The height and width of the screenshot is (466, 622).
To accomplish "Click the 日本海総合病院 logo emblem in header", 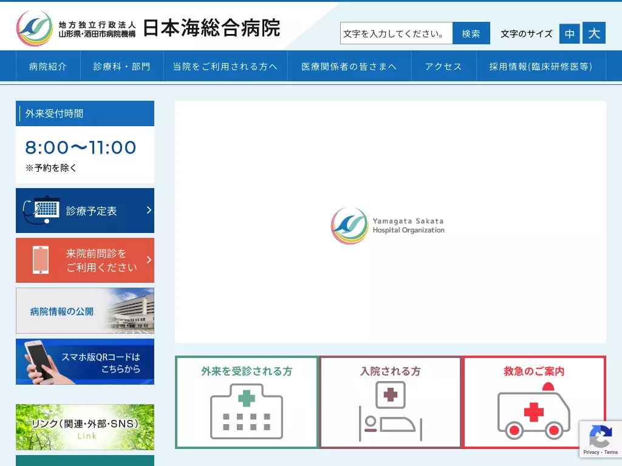I will pos(35,28).
